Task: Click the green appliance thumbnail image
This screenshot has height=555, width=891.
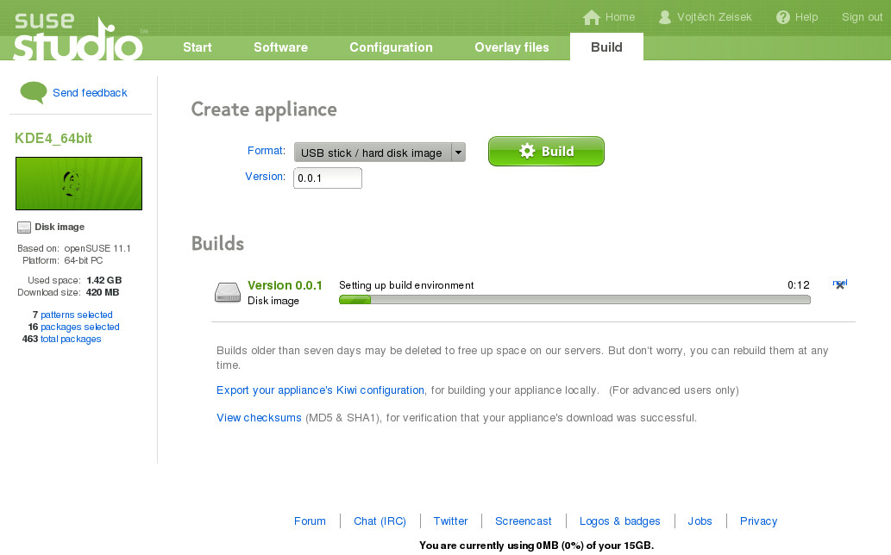Action: 79,184
